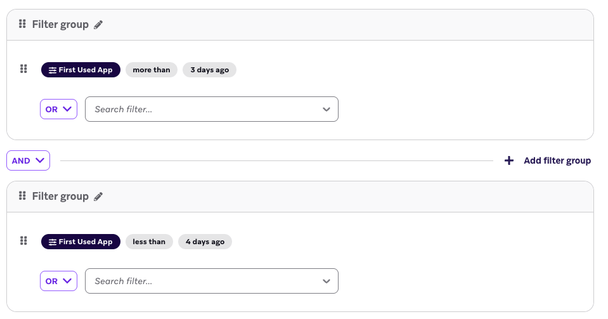Screen dimensions: 608x319
Task: Expand the chevron of the top Search filter box
Action: [x=327, y=109]
